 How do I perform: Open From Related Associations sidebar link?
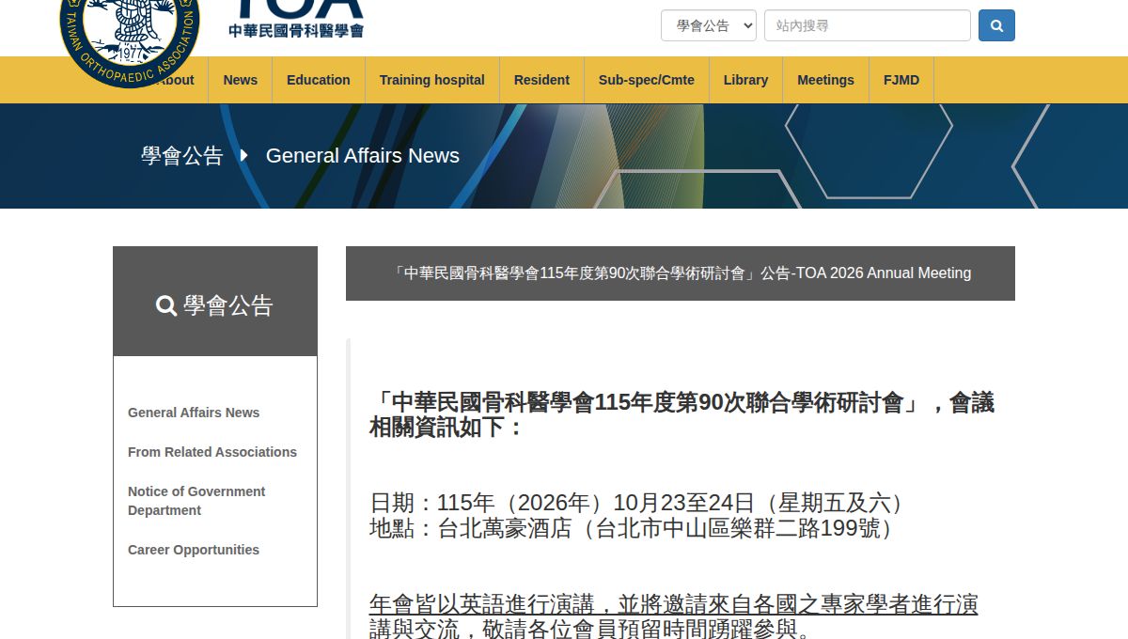[212, 452]
